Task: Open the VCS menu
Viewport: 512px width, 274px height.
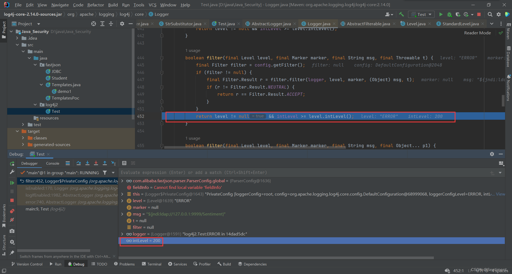Action: (x=153, y=5)
